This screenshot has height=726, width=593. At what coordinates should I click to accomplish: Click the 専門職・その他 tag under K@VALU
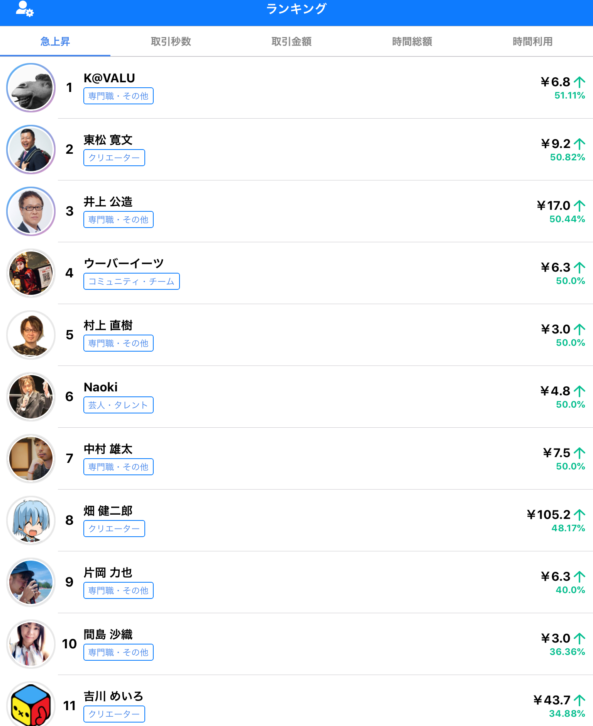tap(118, 96)
